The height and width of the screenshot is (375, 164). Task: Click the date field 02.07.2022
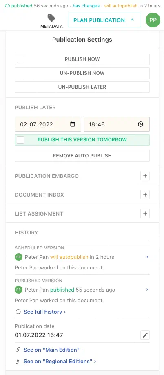(x=48, y=124)
